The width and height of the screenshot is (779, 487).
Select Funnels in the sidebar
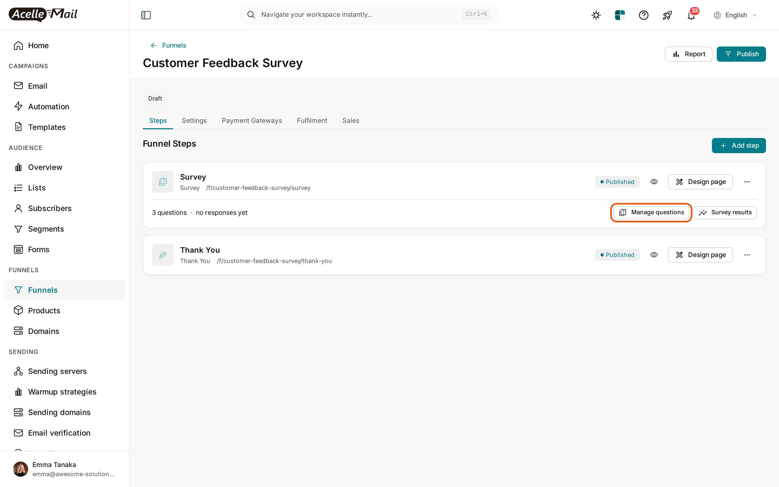tap(64, 290)
